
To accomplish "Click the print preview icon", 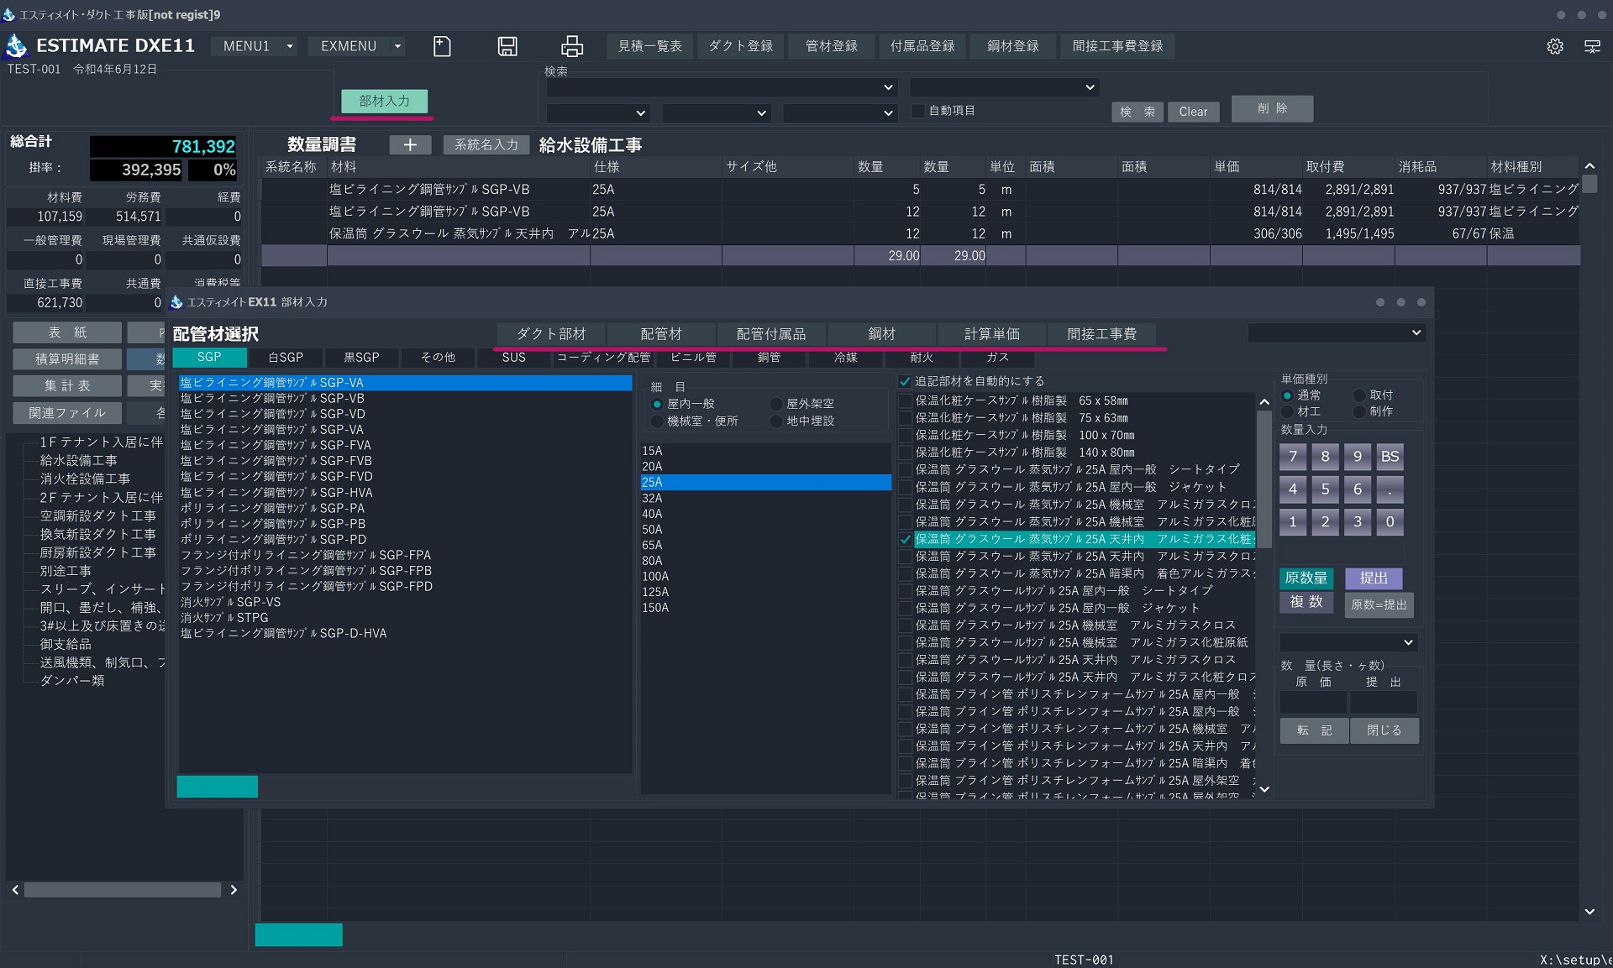I will coord(573,46).
